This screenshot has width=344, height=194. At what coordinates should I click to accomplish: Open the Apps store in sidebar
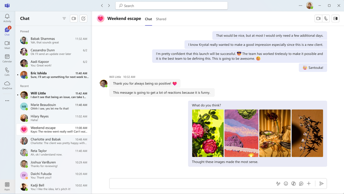(x=7, y=186)
